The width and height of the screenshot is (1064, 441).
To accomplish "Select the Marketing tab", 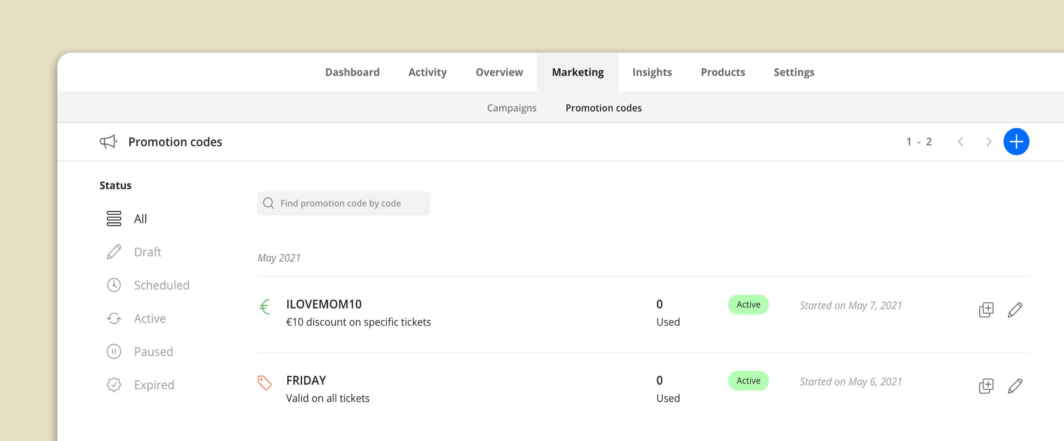I will pos(577,72).
